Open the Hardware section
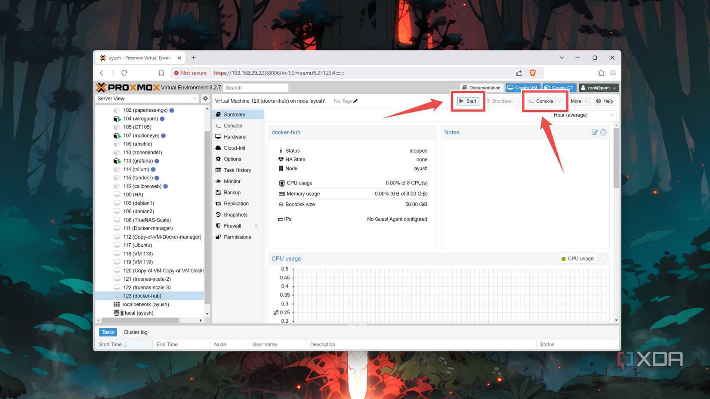710x399 pixels. click(239, 137)
